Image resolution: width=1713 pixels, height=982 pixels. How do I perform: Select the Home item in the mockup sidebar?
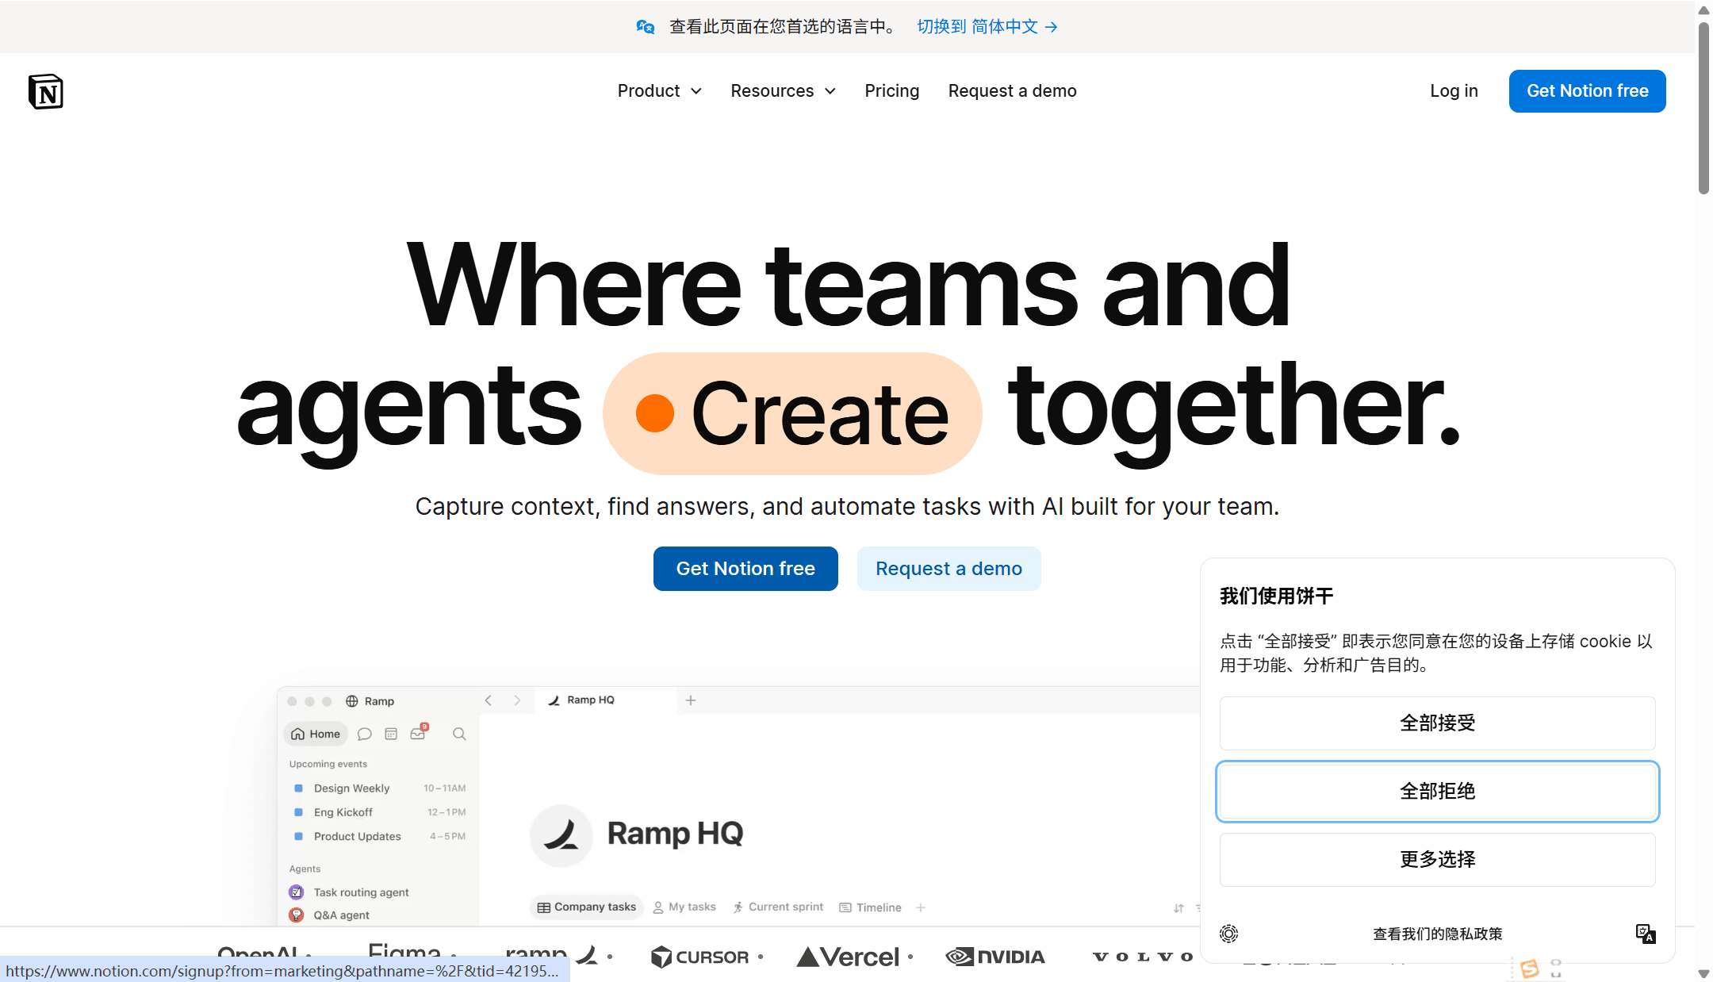click(316, 734)
